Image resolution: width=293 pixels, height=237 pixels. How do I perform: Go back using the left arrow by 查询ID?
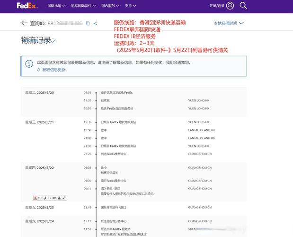pos(25,23)
